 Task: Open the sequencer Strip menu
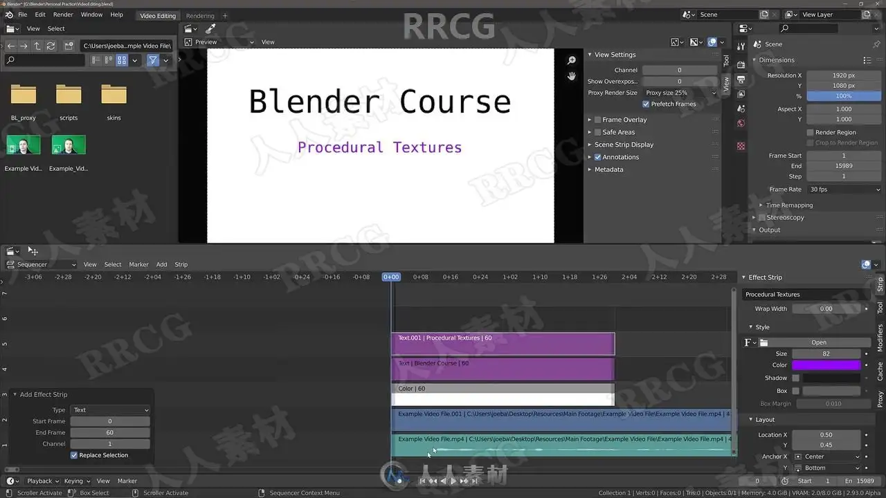[181, 264]
